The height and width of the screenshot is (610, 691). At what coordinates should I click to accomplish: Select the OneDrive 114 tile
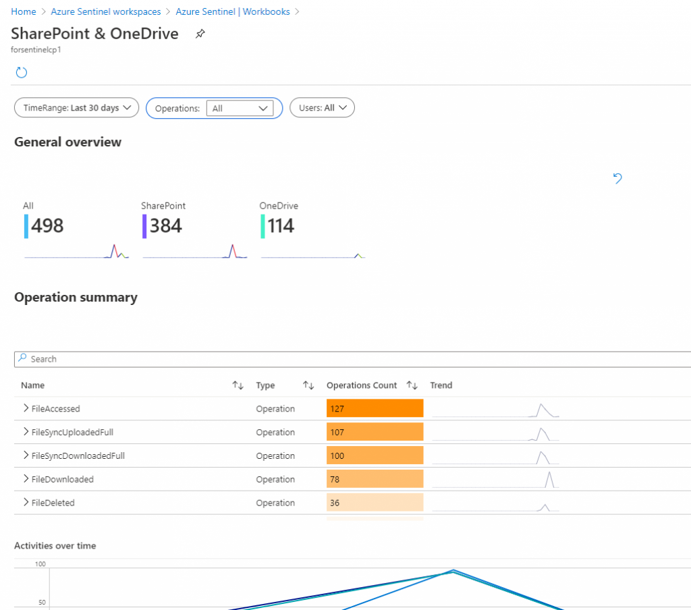pyautogui.click(x=313, y=230)
